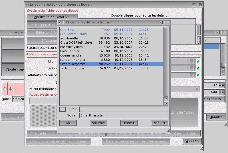Select random-handler in the file list
The image size is (228, 153).
coord(111,60)
